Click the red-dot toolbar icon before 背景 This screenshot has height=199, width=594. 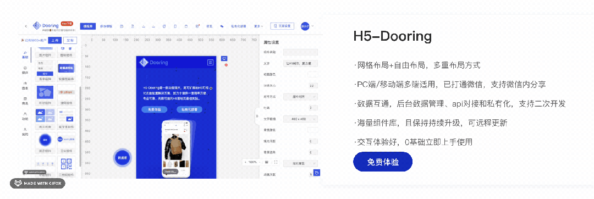(x=197, y=26)
